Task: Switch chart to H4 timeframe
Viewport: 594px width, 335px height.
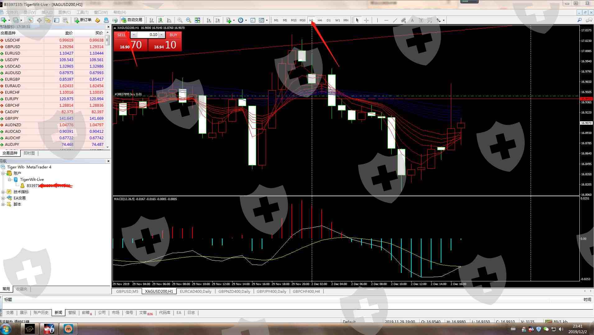Action: (x=320, y=20)
